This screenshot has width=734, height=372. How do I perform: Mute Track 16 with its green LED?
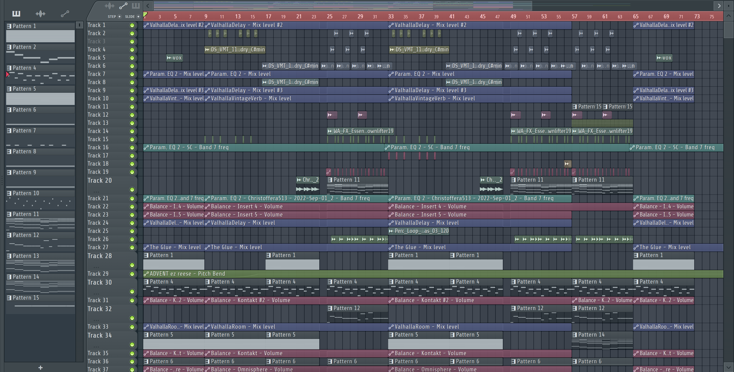pos(132,148)
